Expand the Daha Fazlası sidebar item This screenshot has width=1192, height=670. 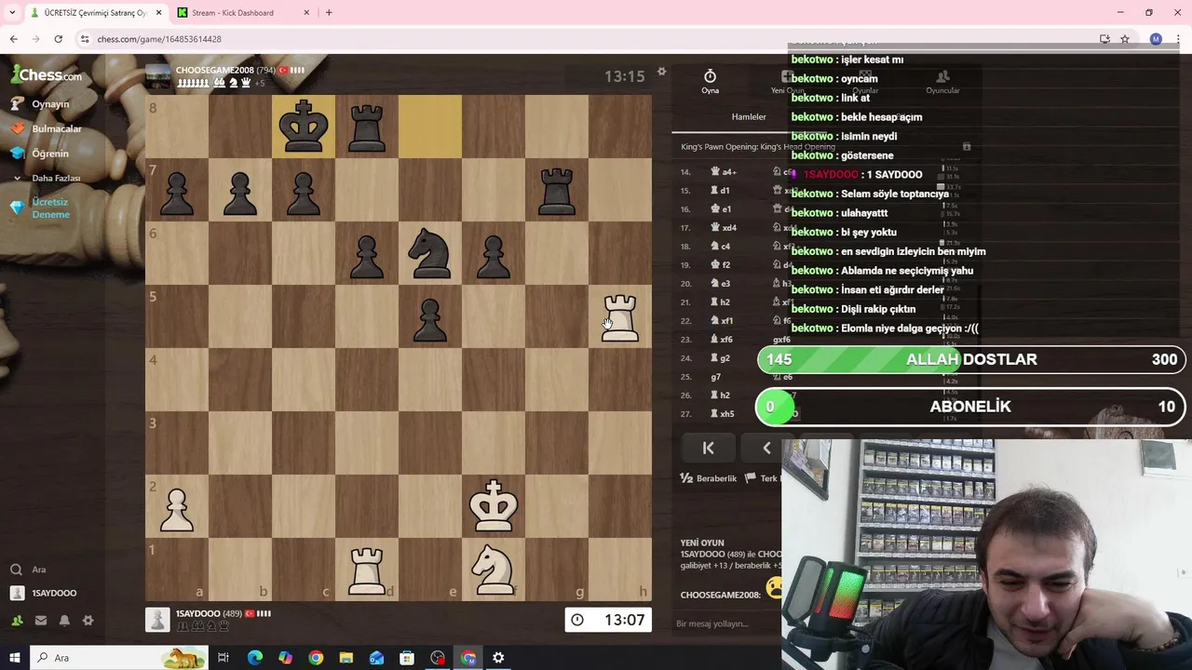click(x=47, y=178)
